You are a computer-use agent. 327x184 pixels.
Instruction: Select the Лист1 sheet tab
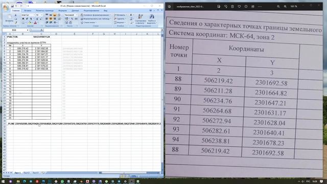pyautogui.click(x=17, y=173)
